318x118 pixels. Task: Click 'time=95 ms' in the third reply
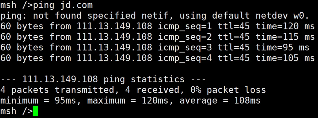coord(282,47)
